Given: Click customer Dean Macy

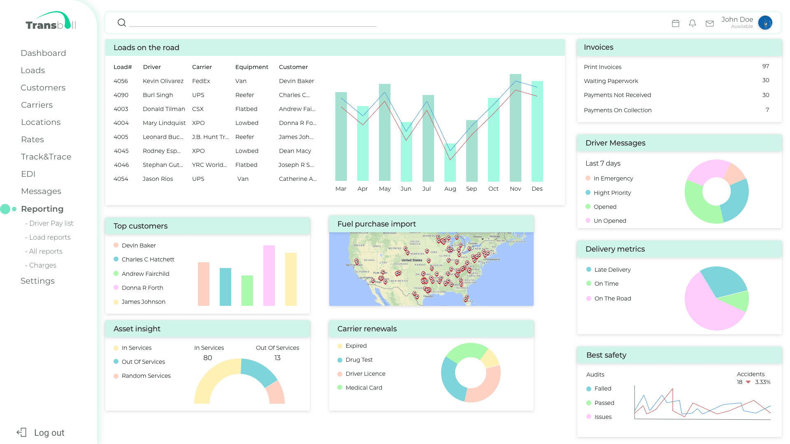Looking at the screenshot, I should pos(295,151).
